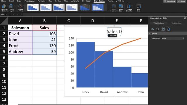Open the Developer ribbon tab
This screenshot has width=187, height=105.
coord(86,1)
